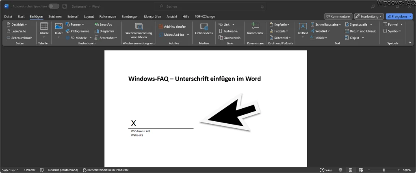The width and height of the screenshot is (416, 173).
Task: Open the Layout tab
Action: pos(89,16)
